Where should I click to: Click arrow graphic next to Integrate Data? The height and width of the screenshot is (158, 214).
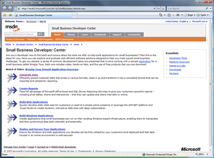tap(12, 78)
